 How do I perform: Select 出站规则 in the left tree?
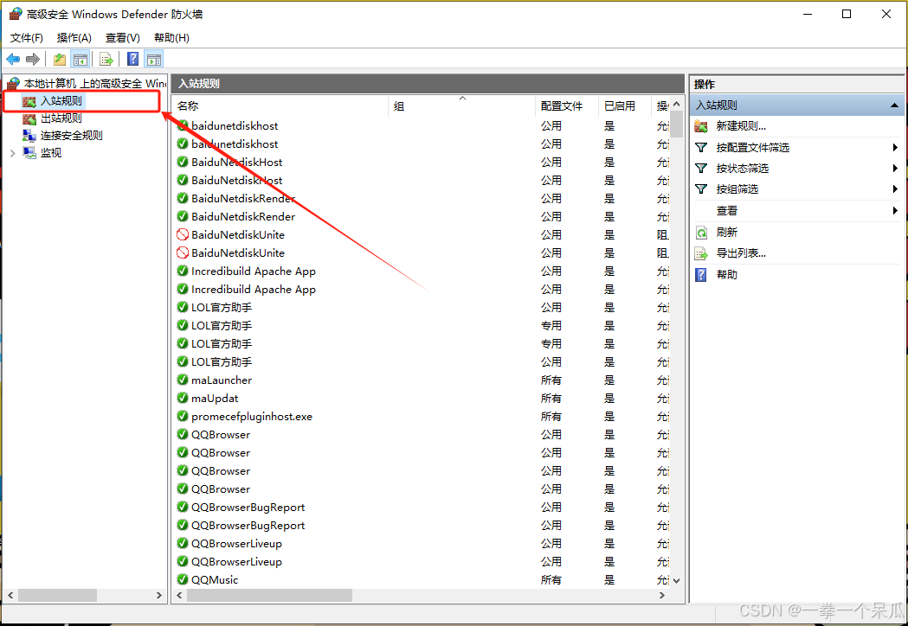[x=61, y=118]
